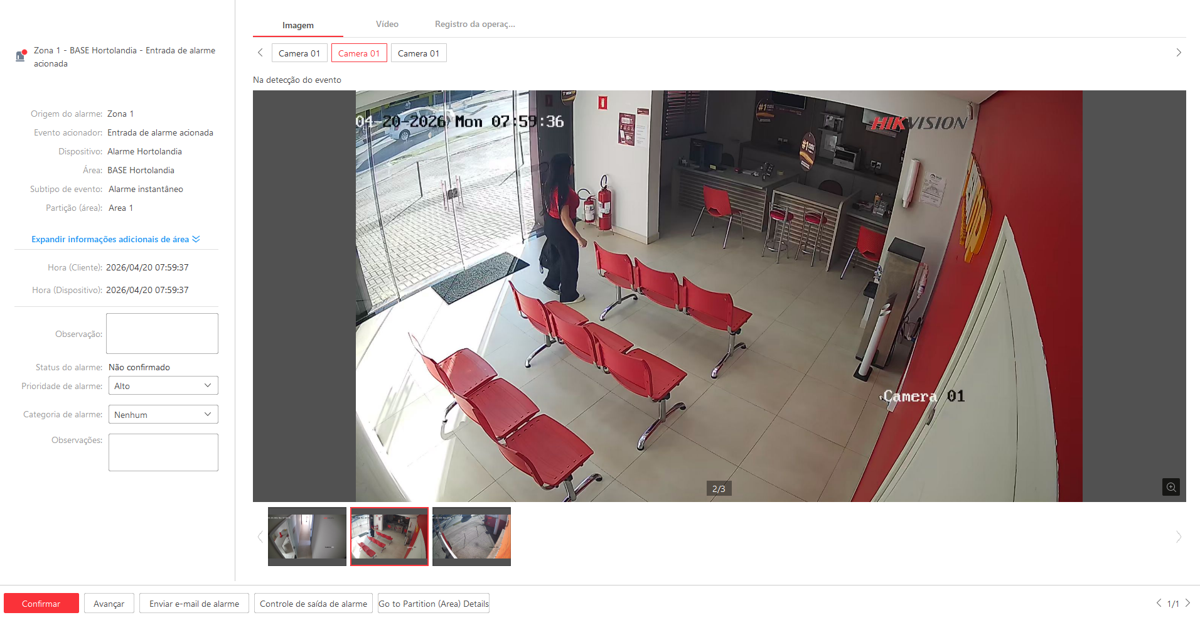Switch to the Vídeo tab
This screenshot has height=620, width=1200.
[x=387, y=24]
